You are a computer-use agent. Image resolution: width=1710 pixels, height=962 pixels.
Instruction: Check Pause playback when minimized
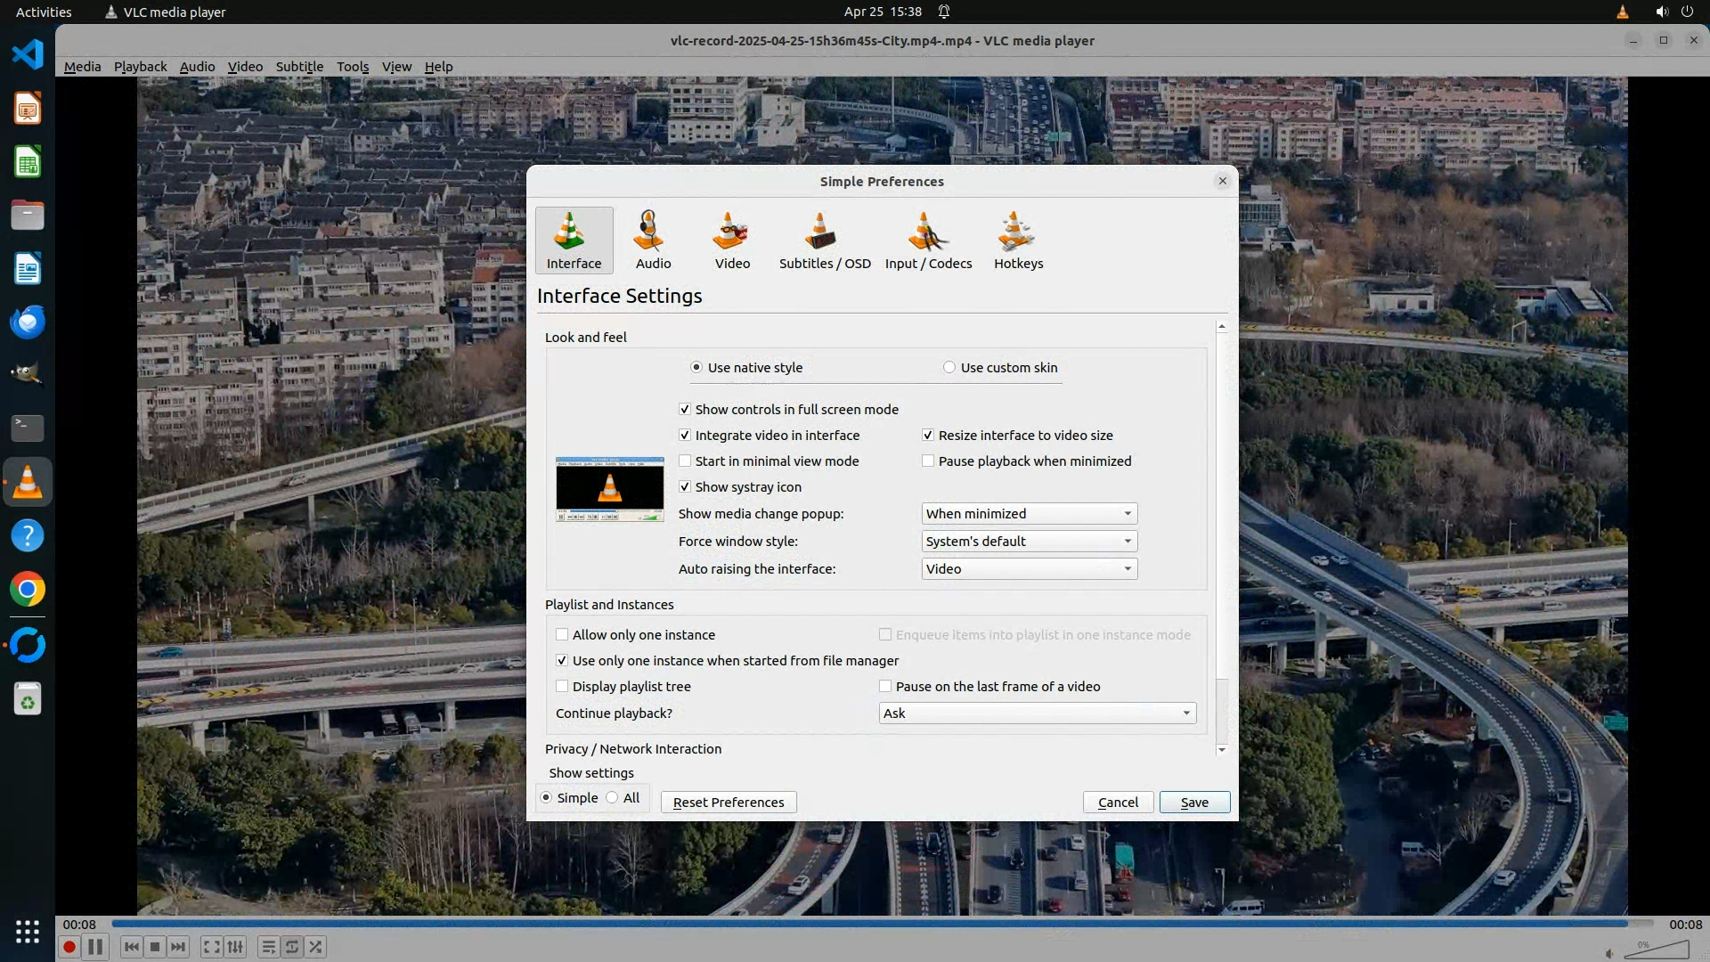pyautogui.click(x=928, y=461)
